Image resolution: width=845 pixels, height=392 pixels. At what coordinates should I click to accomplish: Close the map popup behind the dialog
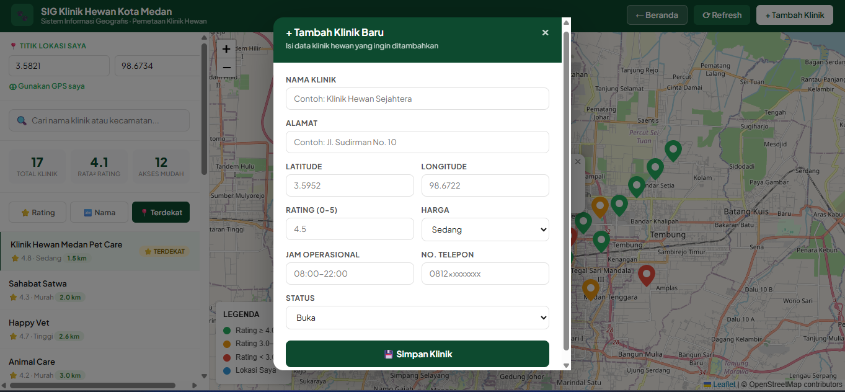pos(578,161)
